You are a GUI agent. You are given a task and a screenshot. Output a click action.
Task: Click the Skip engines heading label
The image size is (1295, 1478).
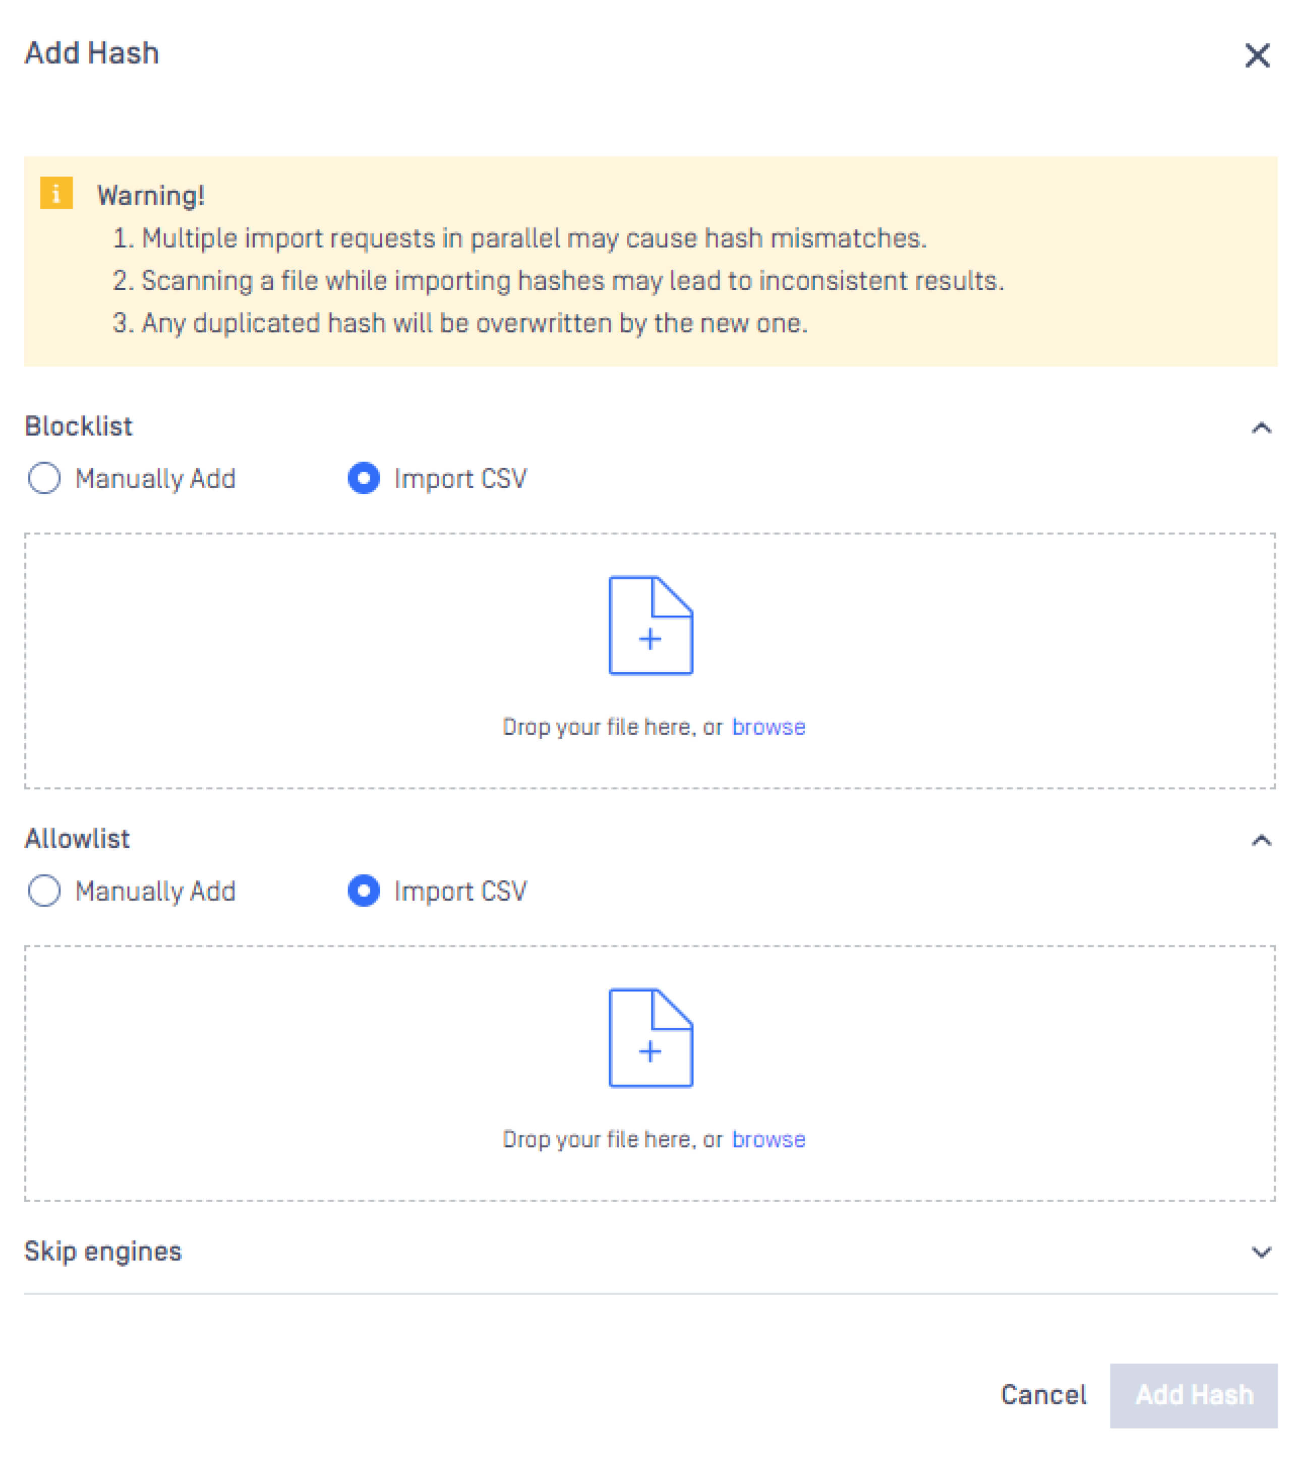tap(102, 1251)
